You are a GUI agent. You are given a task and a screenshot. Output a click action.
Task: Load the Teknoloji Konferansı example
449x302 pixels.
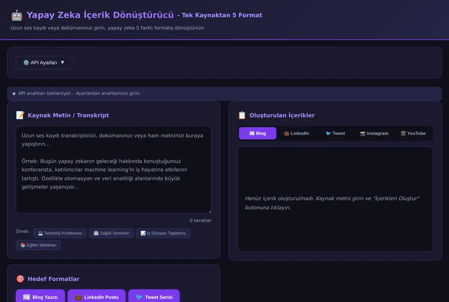click(60, 233)
